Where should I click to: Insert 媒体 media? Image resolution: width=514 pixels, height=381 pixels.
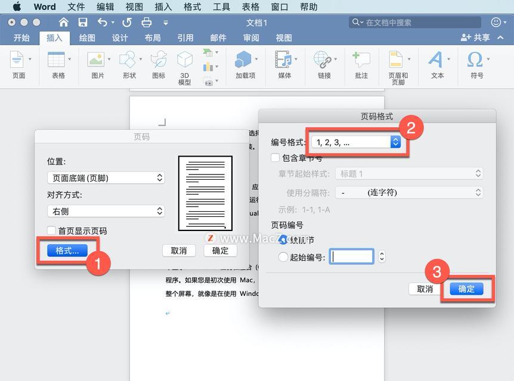[283, 60]
